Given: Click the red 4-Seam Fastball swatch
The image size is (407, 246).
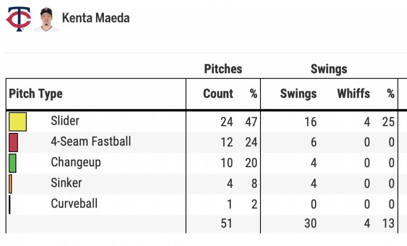Looking at the screenshot, I should tap(13, 142).
